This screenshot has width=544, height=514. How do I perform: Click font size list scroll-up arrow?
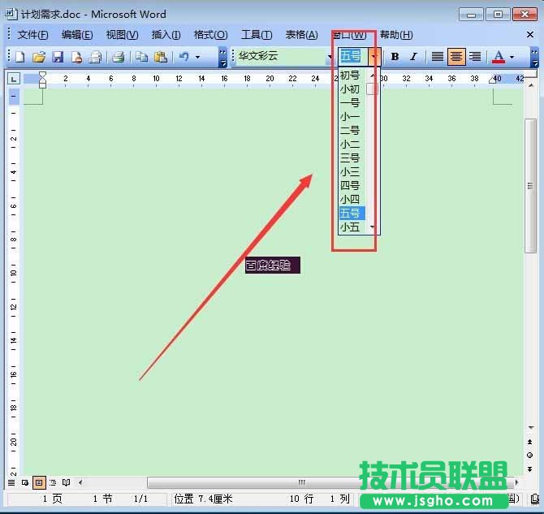(372, 75)
